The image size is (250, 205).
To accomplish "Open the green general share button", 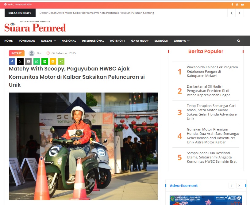I will pos(61,62).
